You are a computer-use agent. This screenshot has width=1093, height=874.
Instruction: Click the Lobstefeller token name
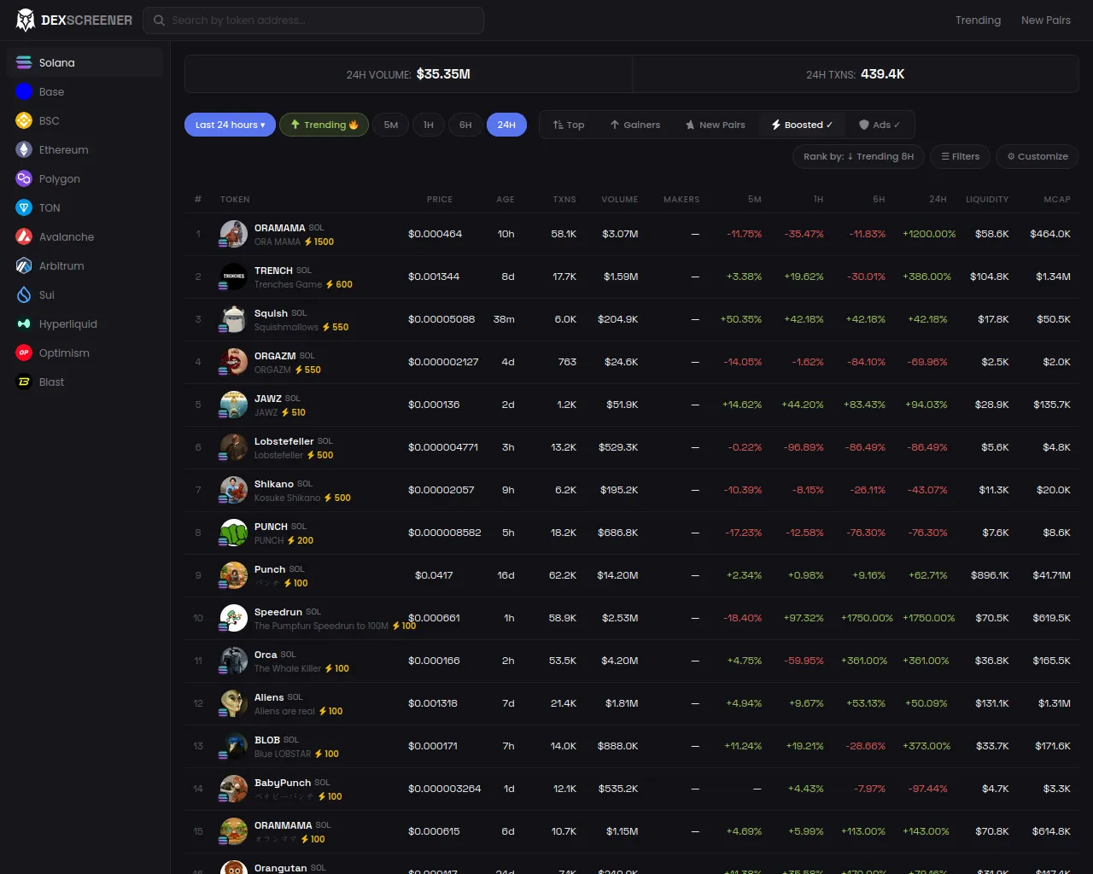(284, 441)
